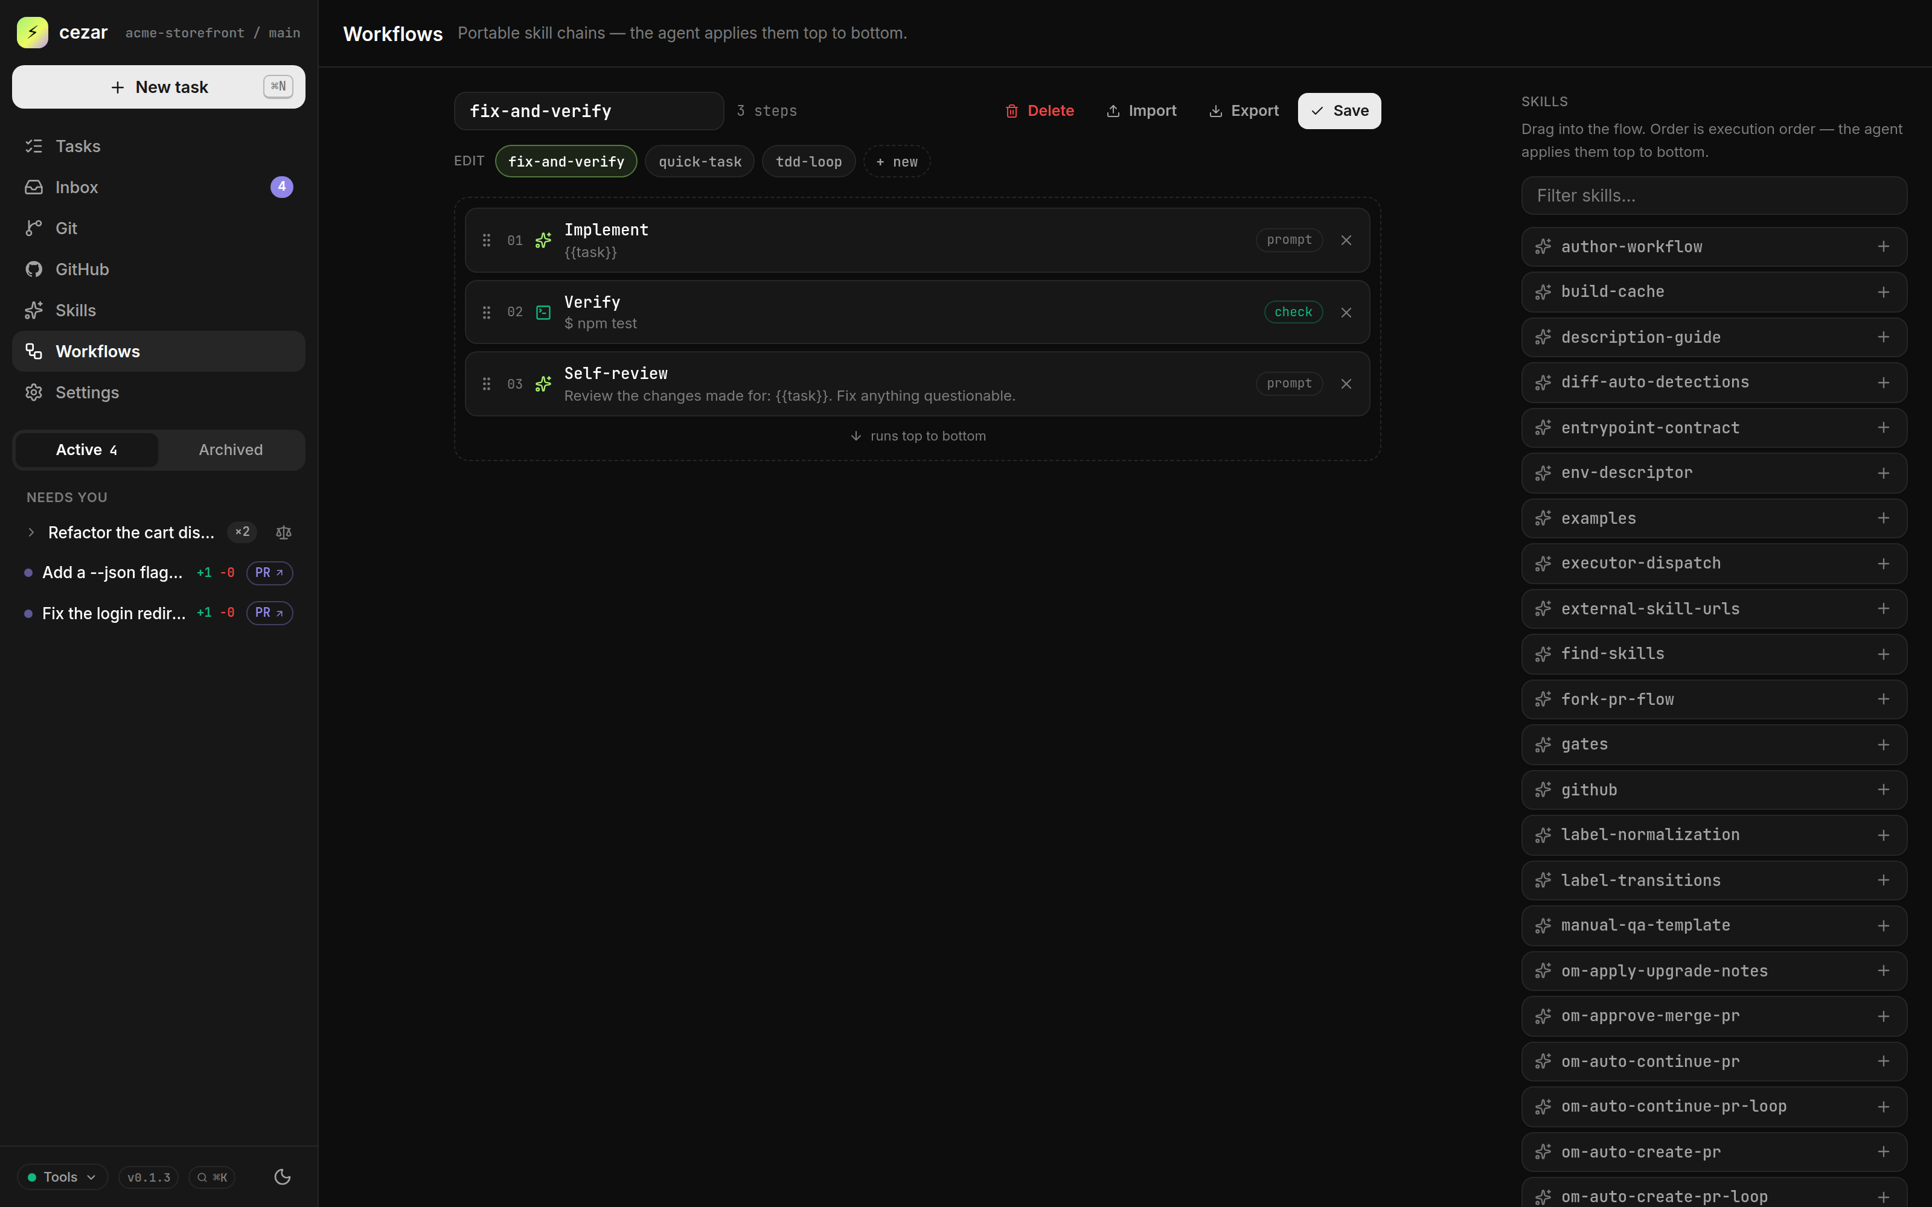
Task: Add the executor-dispatch skill
Action: 1883,564
